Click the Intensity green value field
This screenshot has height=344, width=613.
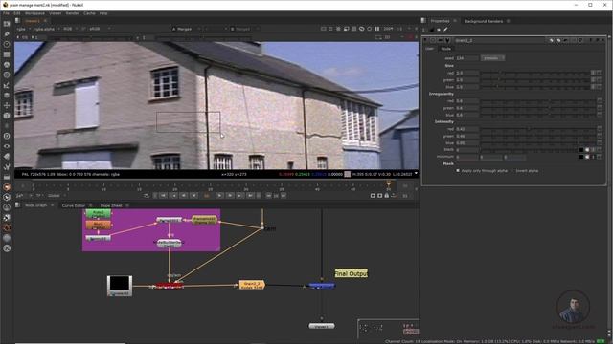[466, 136]
